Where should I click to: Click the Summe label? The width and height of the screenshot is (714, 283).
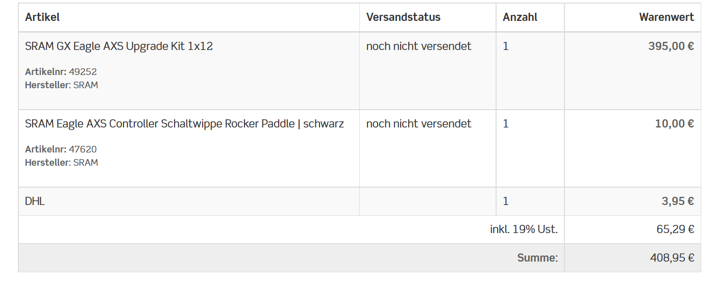(x=537, y=258)
